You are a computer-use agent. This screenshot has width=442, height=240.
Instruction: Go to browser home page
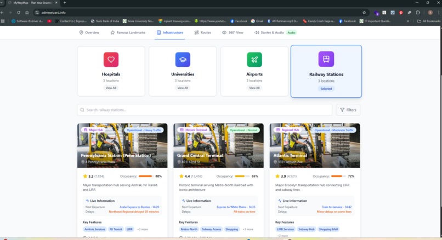point(27,13)
